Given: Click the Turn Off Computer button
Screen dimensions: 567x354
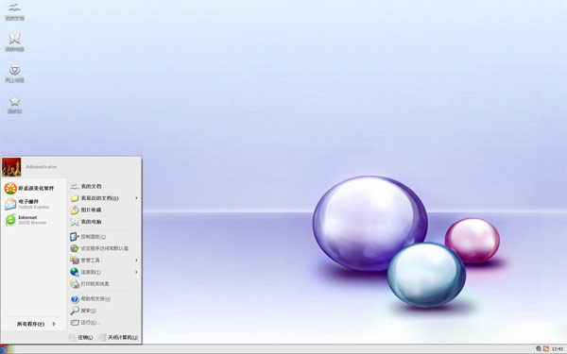Looking at the screenshot, I should coord(119,337).
